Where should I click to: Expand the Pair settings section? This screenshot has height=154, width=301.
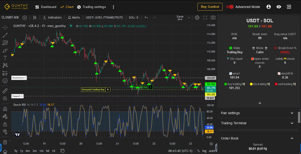click(x=258, y=113)
